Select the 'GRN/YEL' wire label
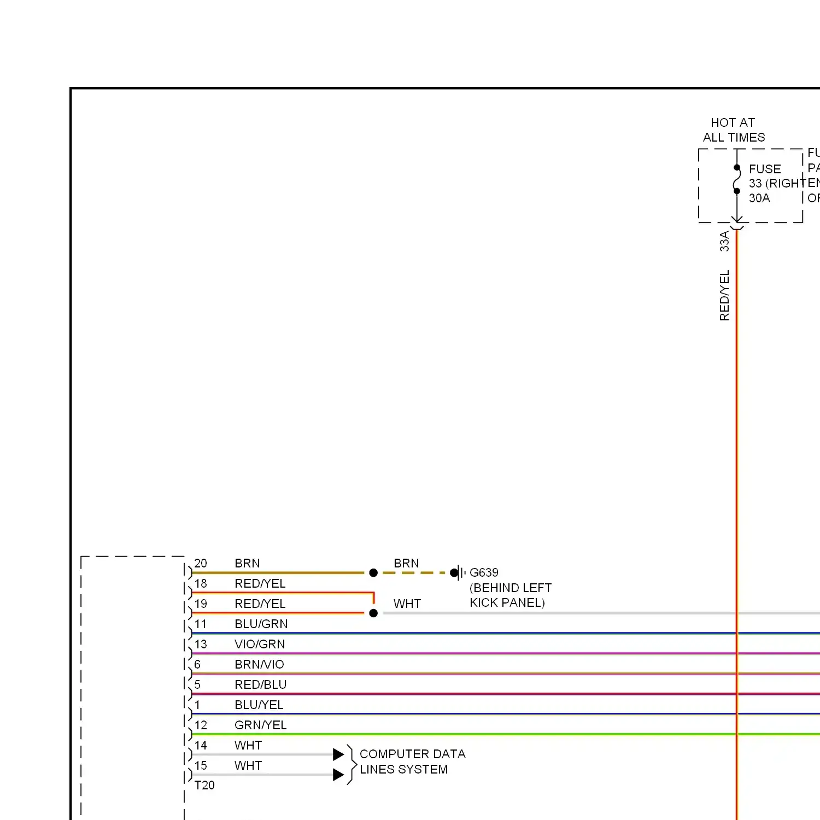This screenshot has height=820, width=820. pyautogui.click(x=261, y=725)
